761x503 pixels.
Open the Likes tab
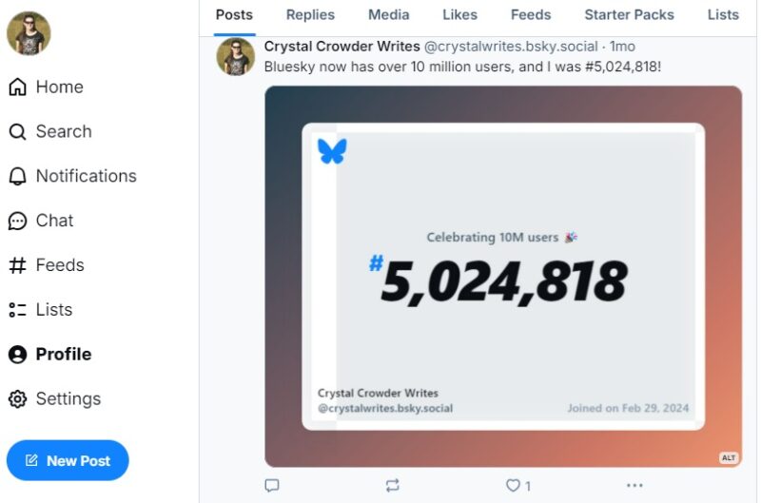point(459,14)
